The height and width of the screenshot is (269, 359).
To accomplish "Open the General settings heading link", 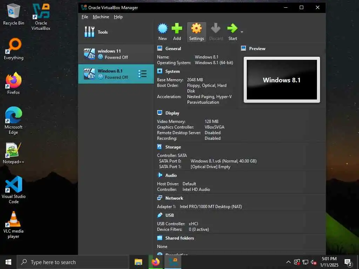I will (x=173, y=48).
